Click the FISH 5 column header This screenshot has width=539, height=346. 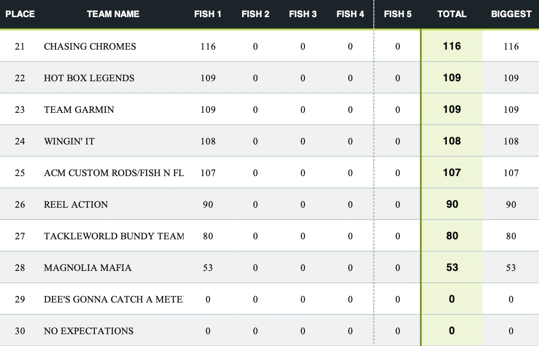(398, 14)
